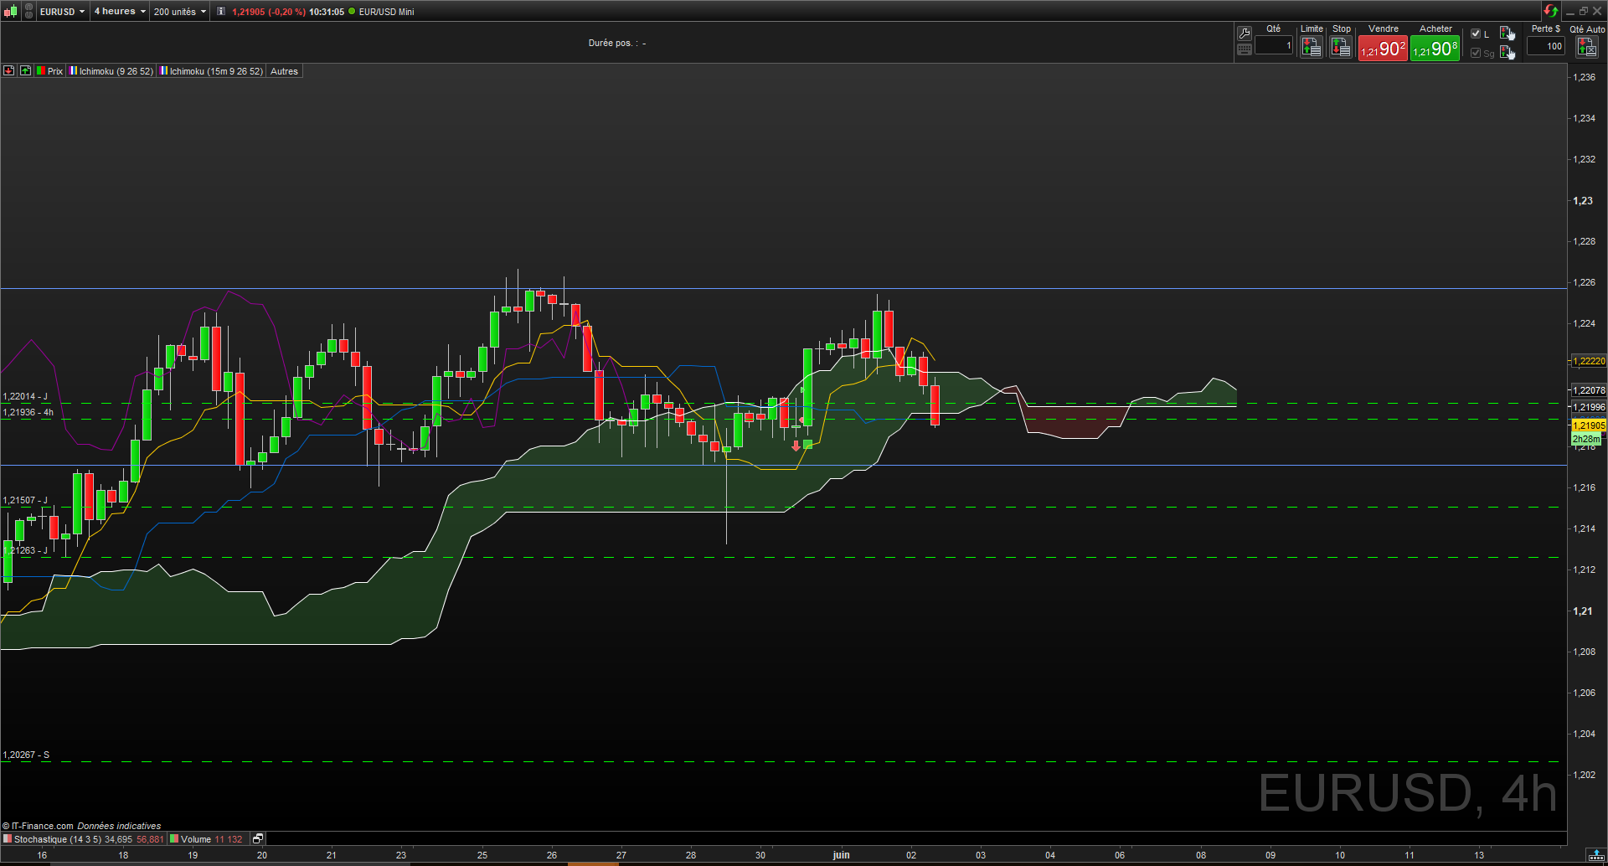Click the instrument info 'i' icon
Viewport: 1608px width, 866px height.
(221, 12)
